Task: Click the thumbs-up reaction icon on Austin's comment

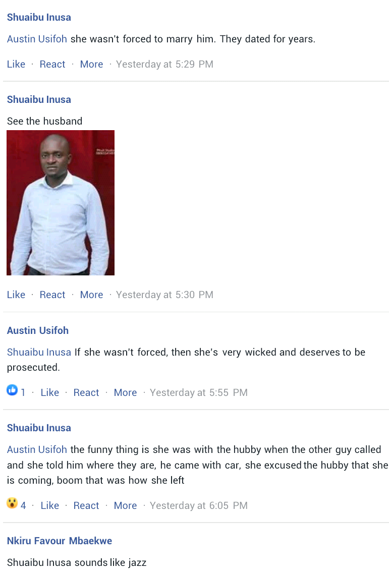Action: tap(12, 390)
